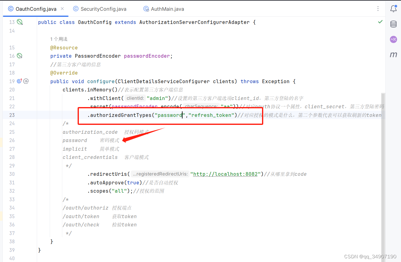
Task: Launch the AIX AI assistant plugin icon
Action: point(394,39)
